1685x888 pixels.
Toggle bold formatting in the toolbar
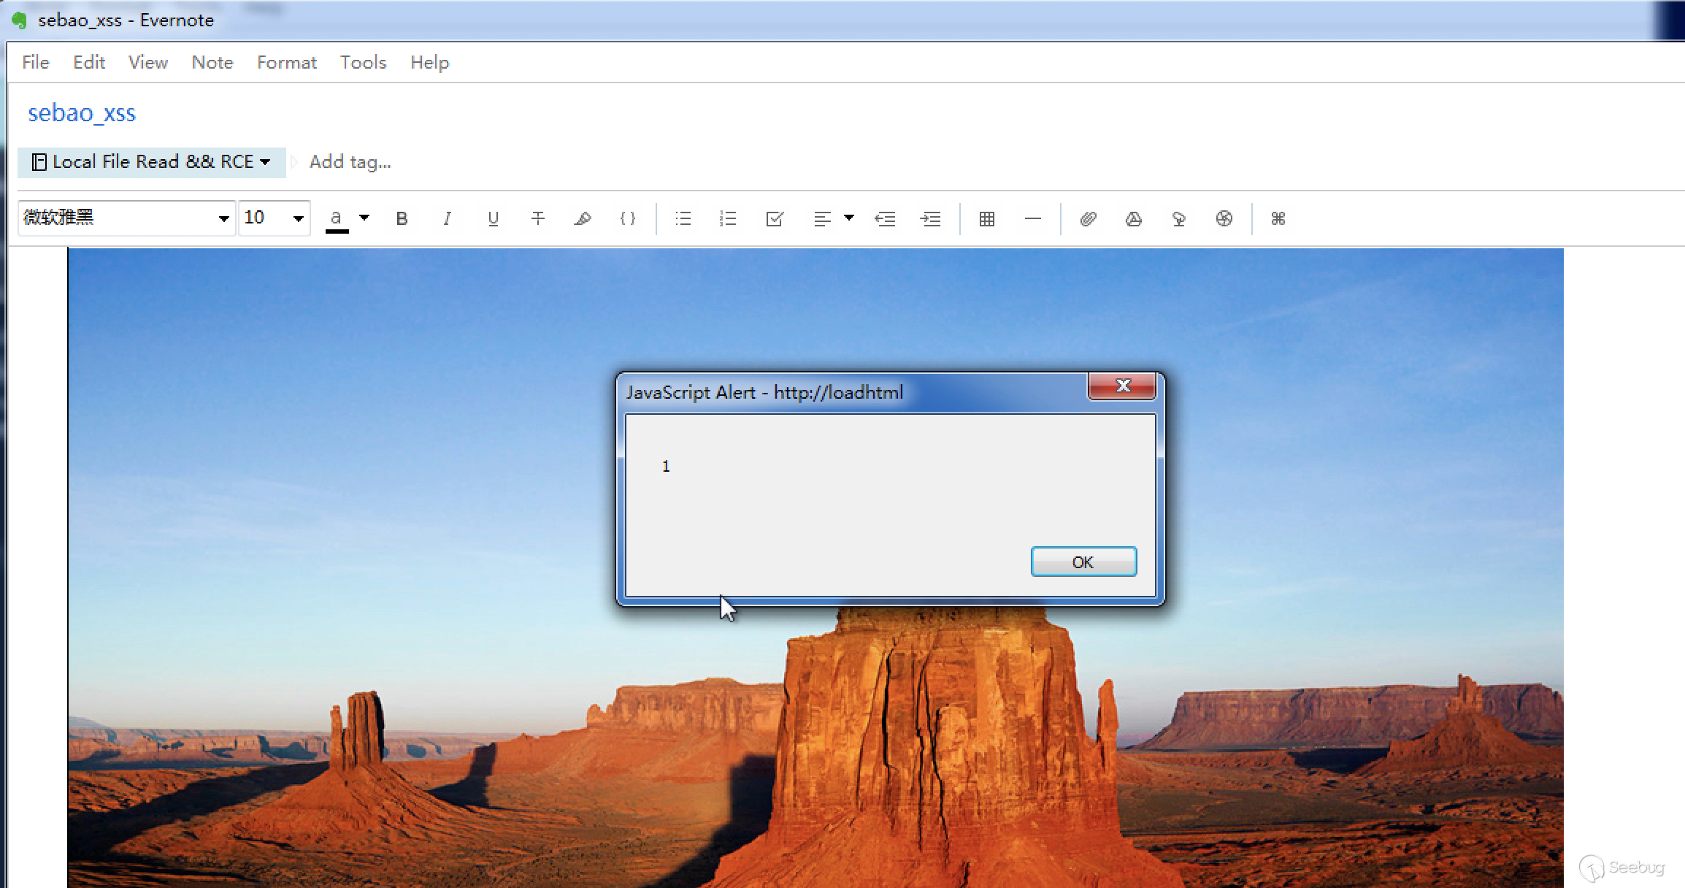(x=402, y=218)
